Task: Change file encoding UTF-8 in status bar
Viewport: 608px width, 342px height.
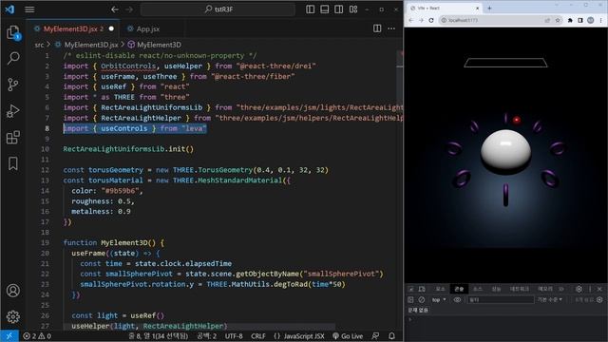Action: (234, 335)
